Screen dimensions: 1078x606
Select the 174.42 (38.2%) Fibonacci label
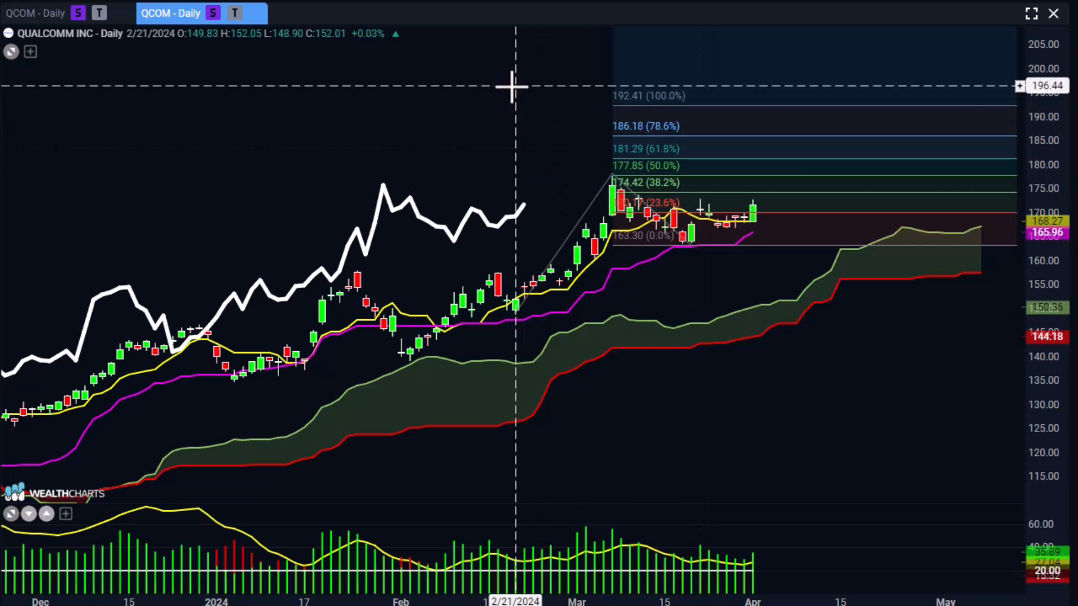coord(646,182)
